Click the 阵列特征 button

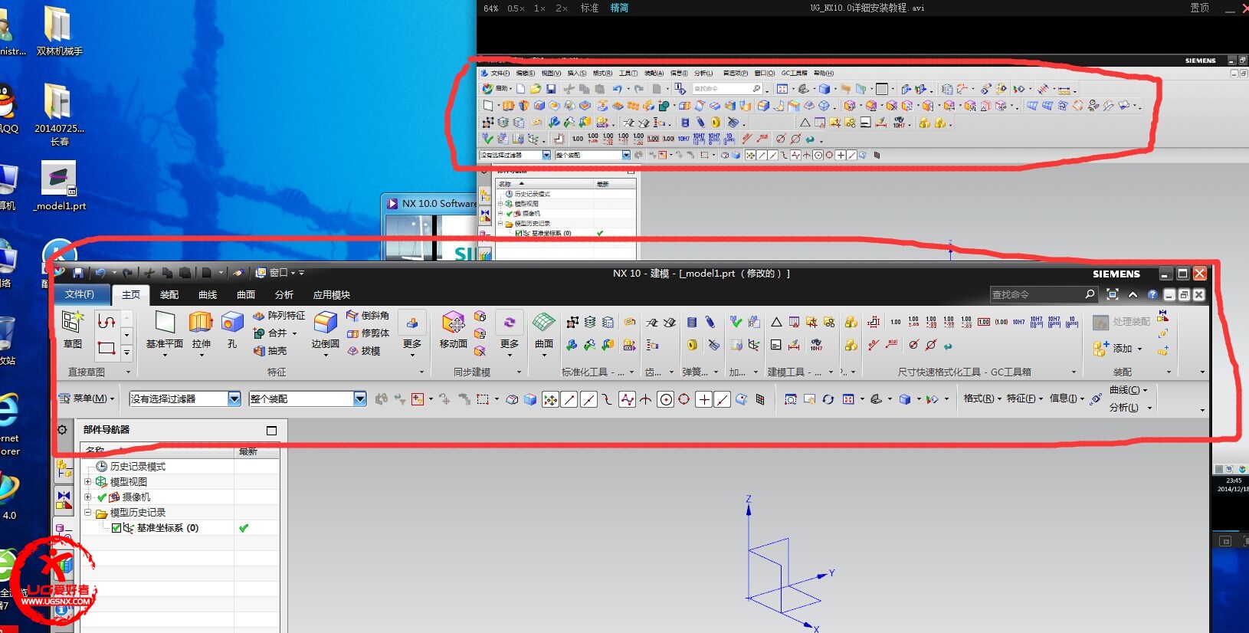pyautogui.click(x=279, y=316)
